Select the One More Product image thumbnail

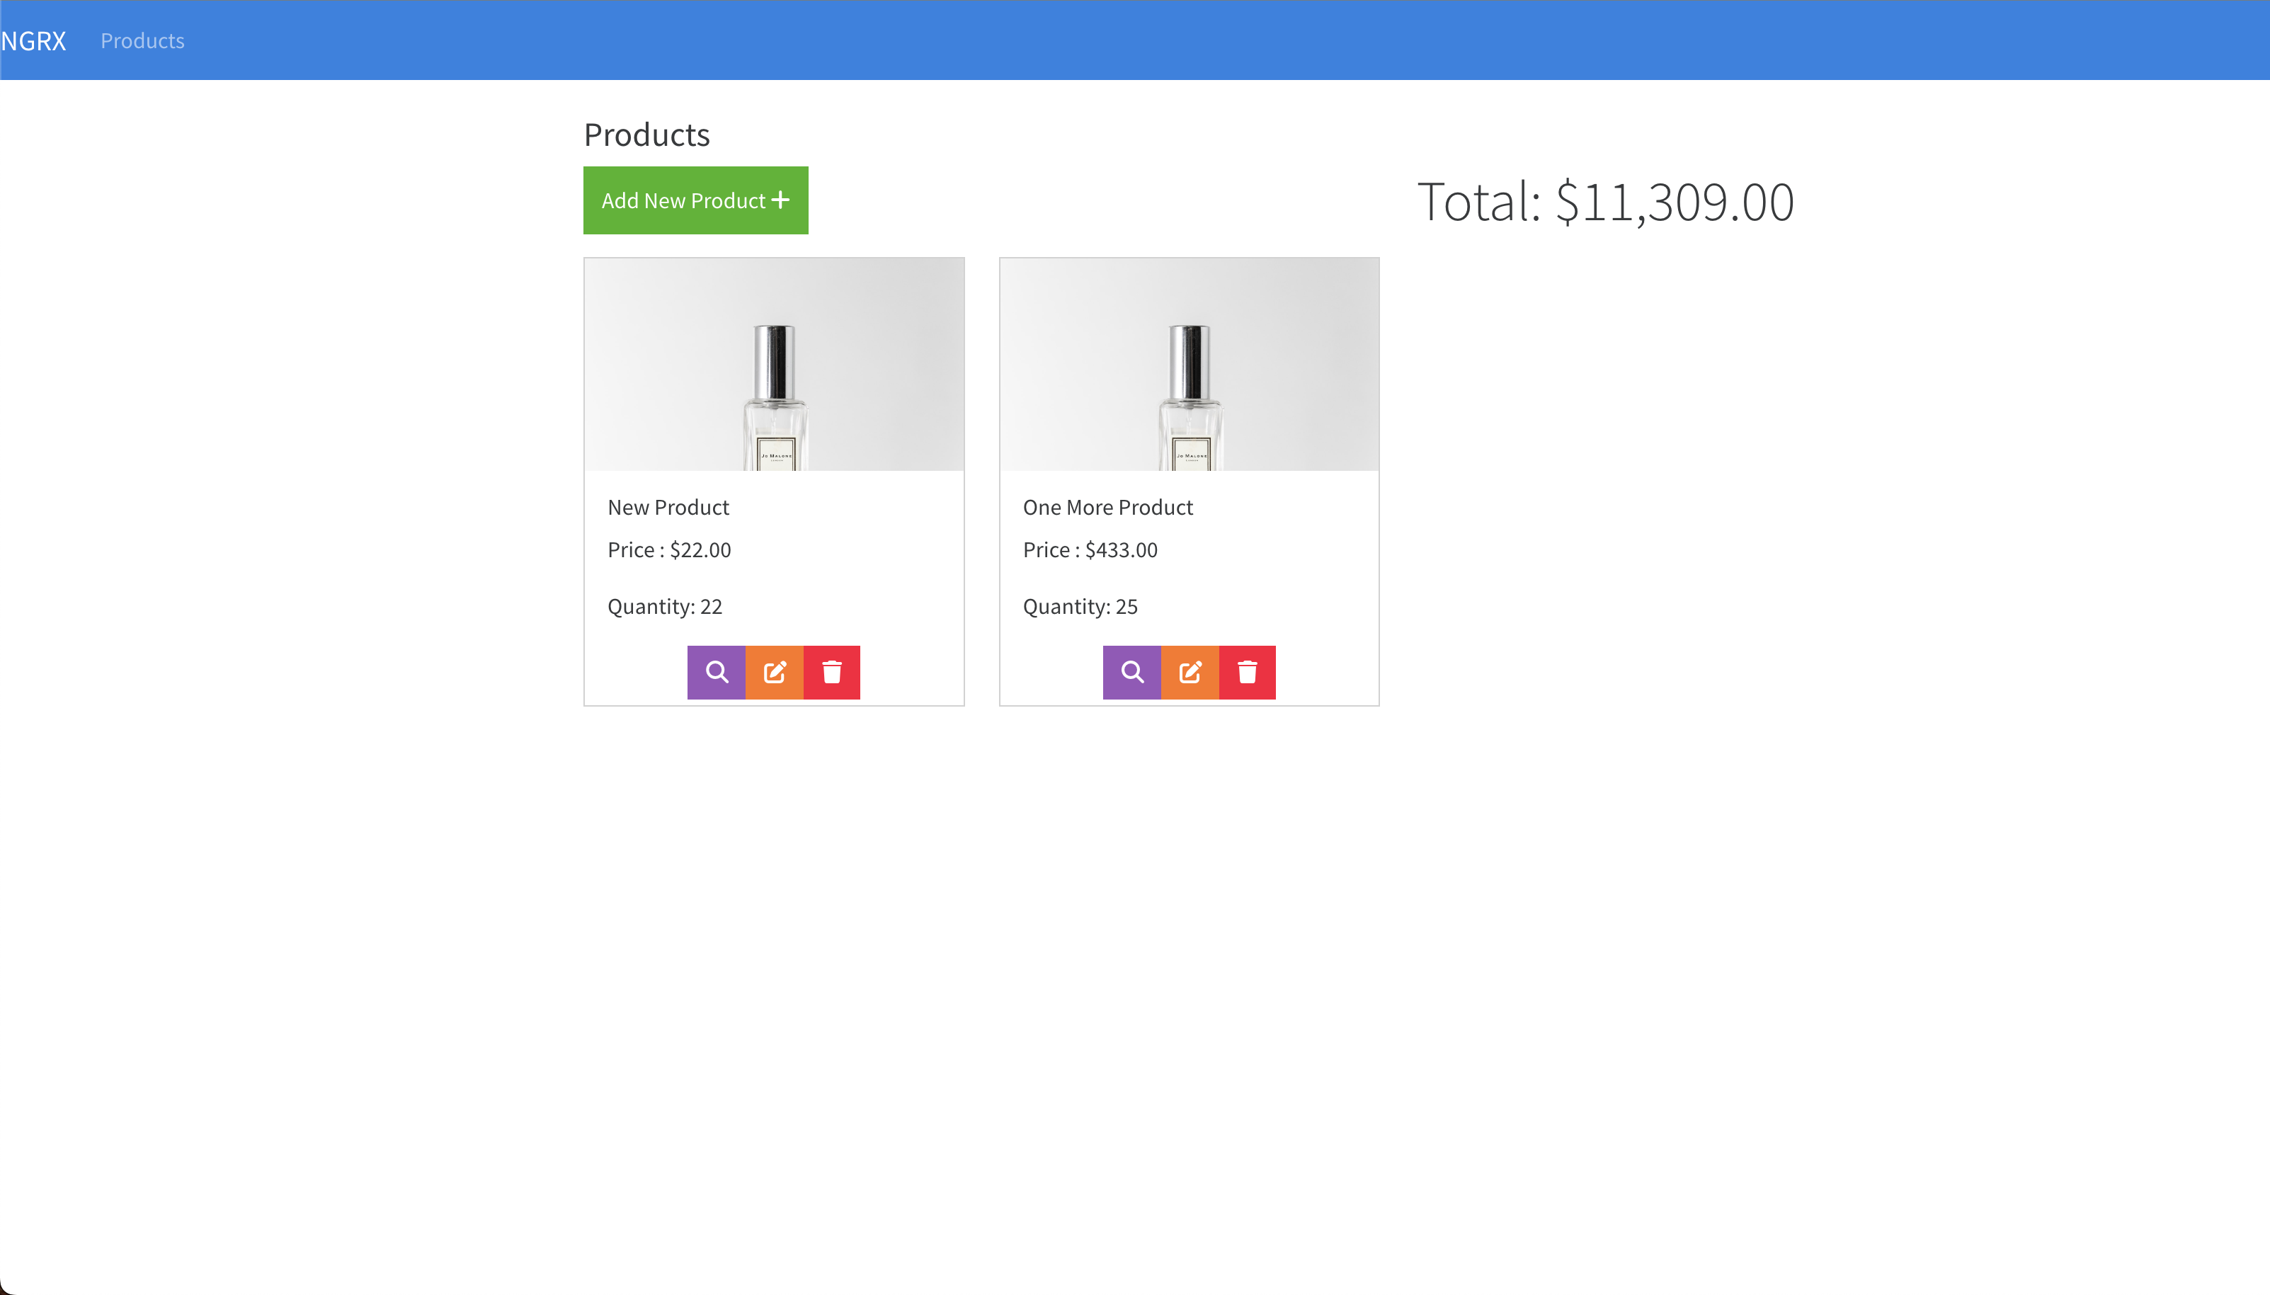tap(1189, 365)
